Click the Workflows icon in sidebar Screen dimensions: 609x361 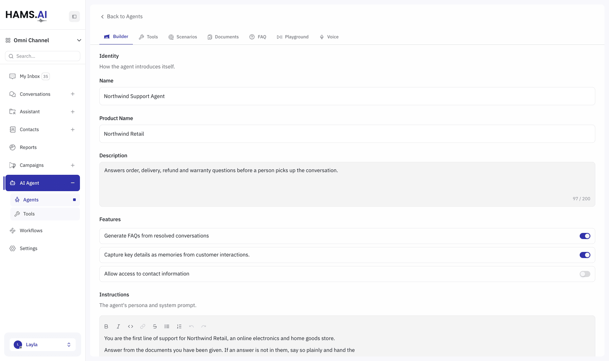pos(13,231)
